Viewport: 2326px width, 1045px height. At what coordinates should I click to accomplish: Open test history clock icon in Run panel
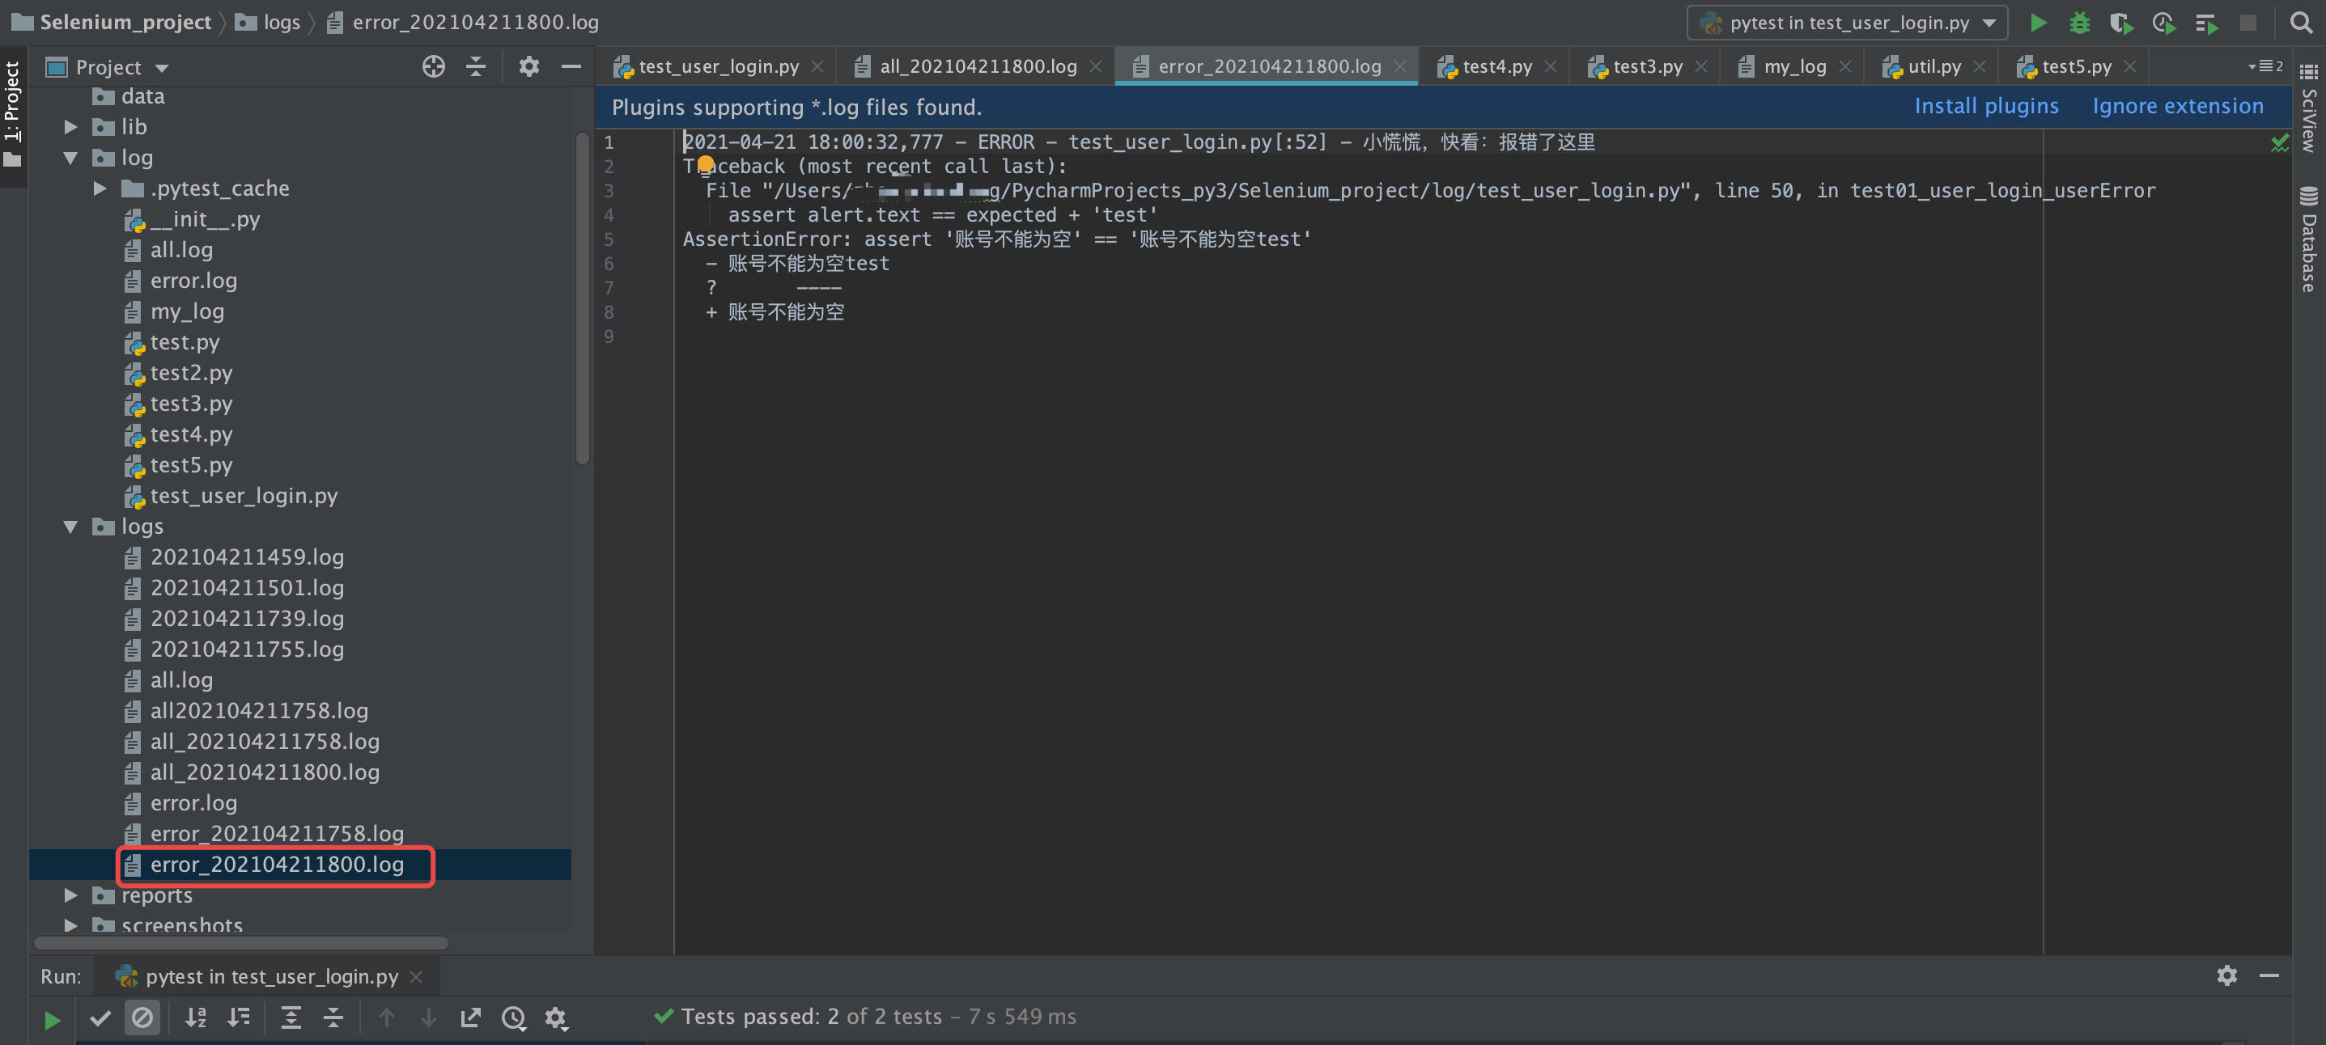[513, 1018]
